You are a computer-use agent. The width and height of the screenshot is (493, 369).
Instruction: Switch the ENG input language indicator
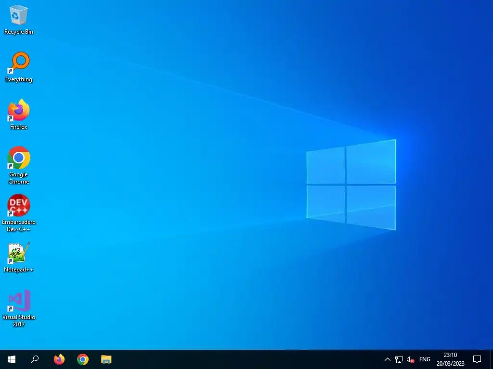point(425,359)
